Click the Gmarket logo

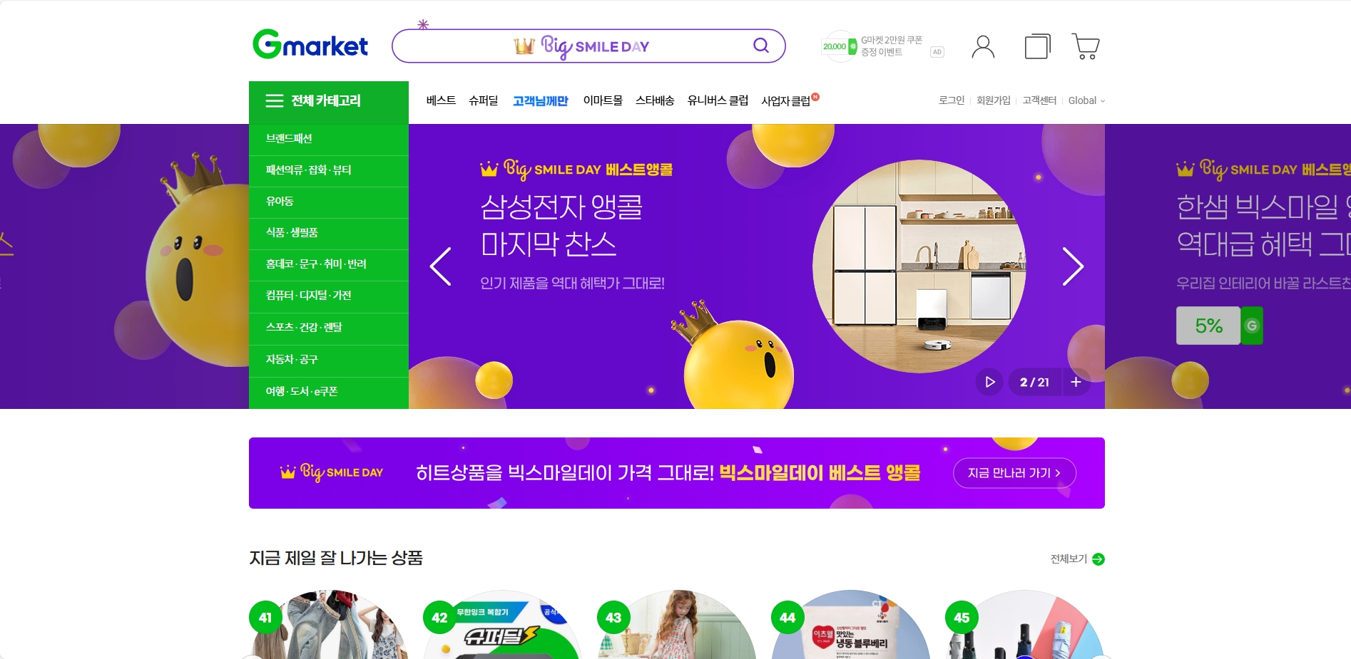(310, 44)
